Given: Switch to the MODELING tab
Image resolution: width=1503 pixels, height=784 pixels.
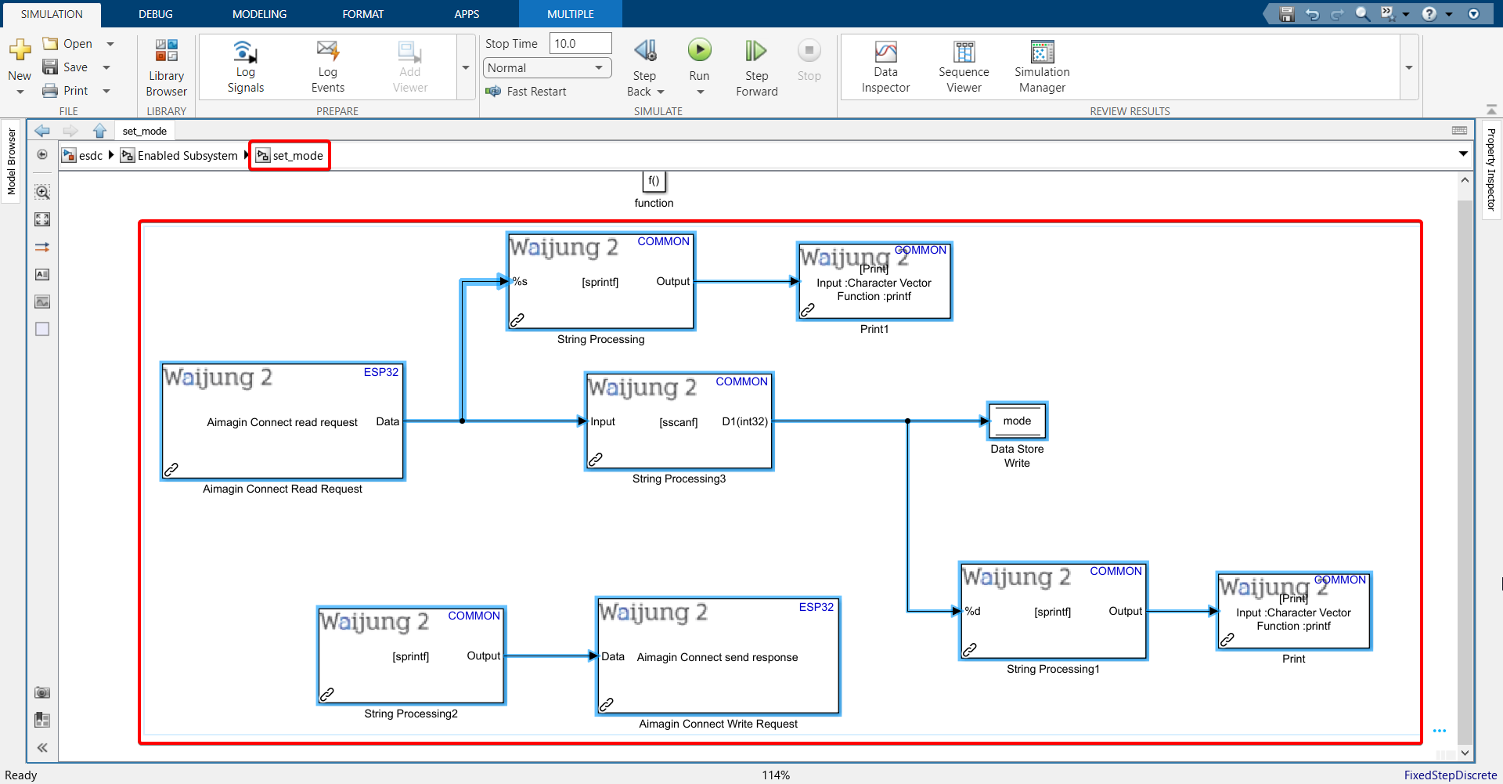Looking at the screenshot, I should (x=259, y=14).
